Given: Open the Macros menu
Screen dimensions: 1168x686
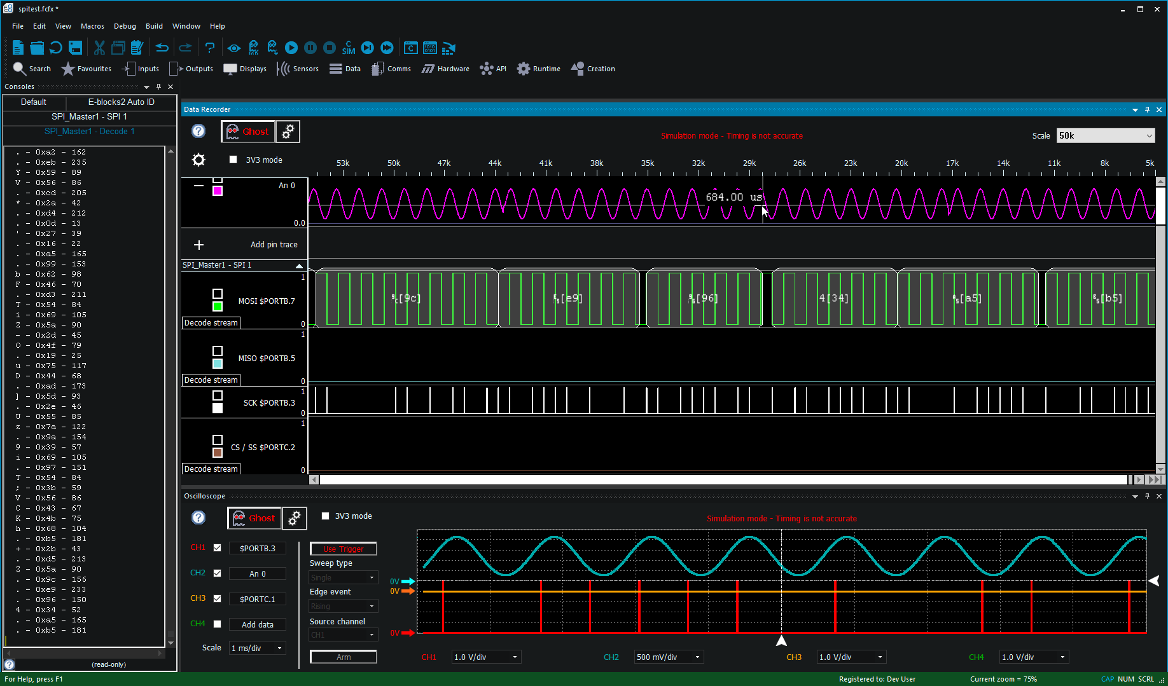Looking at the screenshot, I should (92, 26).
